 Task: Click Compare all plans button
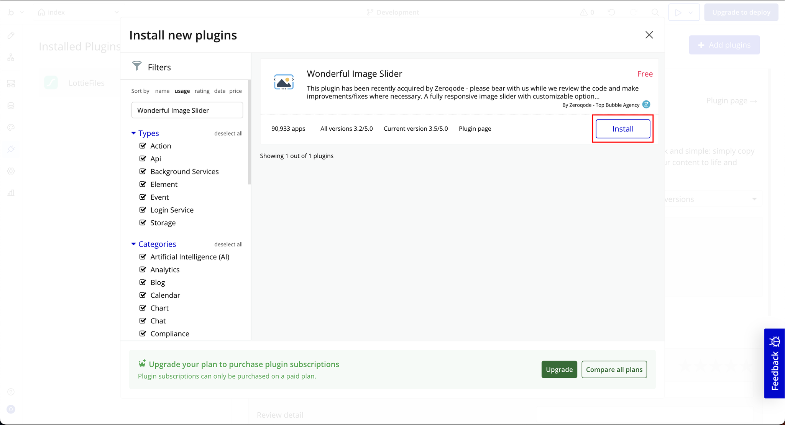point(614,369)
